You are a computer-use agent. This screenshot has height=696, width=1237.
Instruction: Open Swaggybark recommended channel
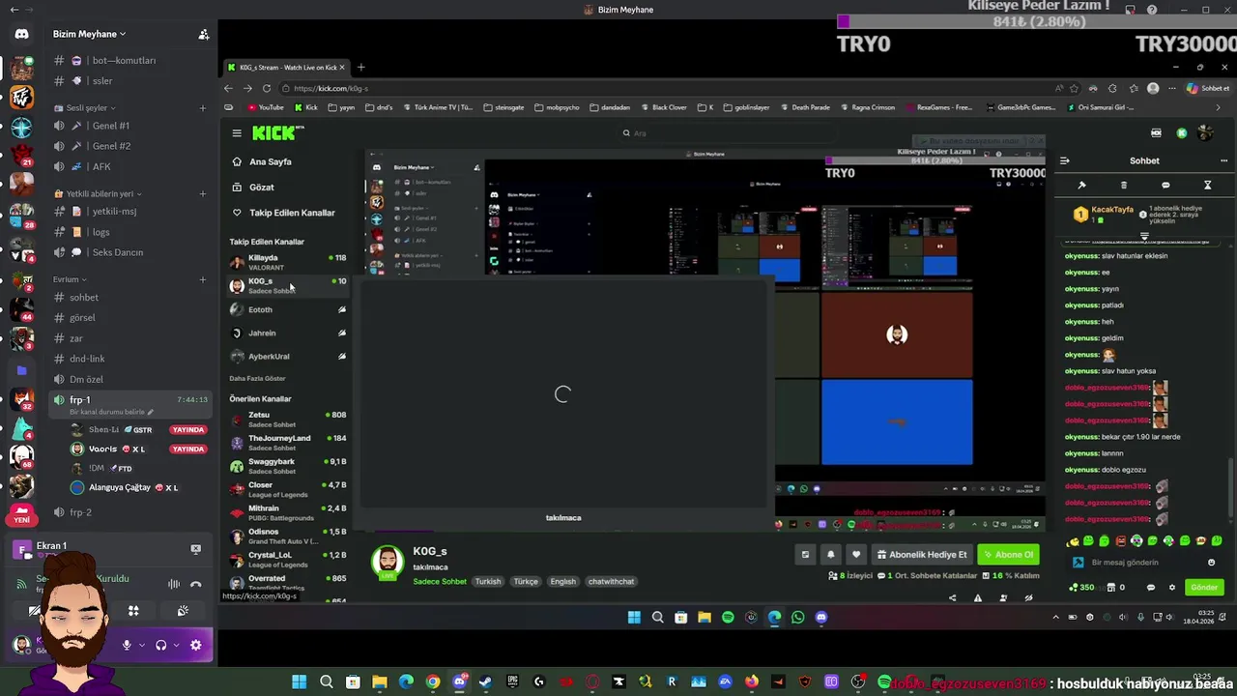pyautogui.click(x=288, y=465)
